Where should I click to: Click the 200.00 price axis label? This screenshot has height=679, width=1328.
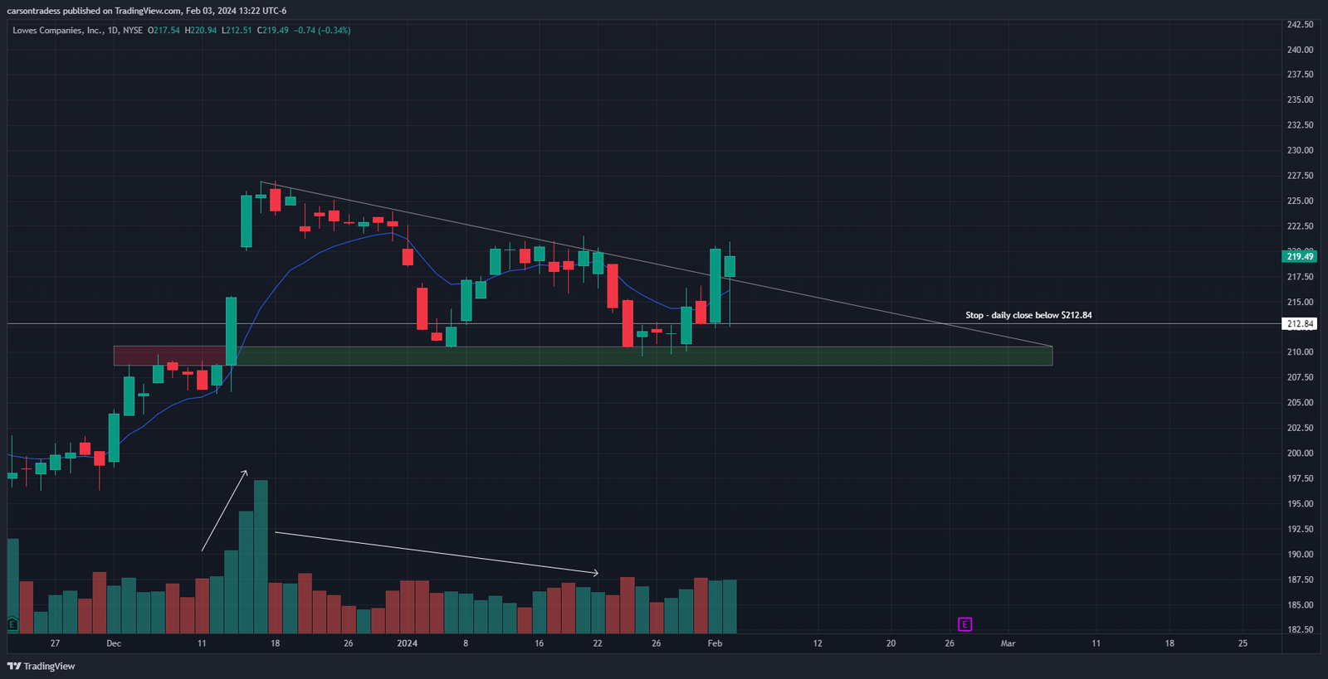tap(1300, 453)
